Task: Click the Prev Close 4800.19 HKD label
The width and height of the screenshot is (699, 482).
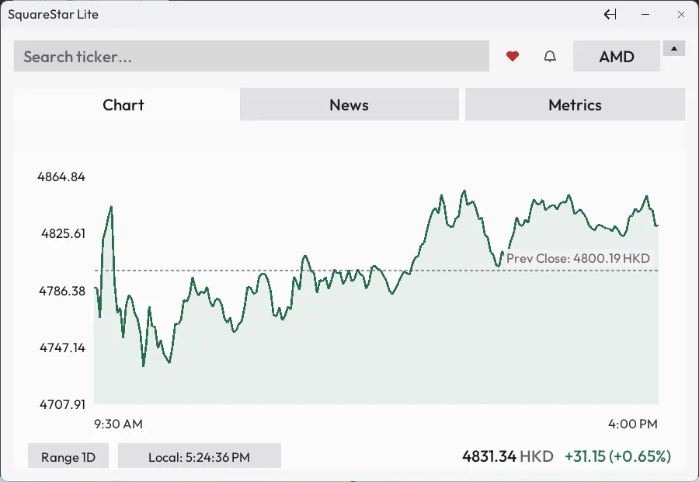Action: (x=578, y=258)
